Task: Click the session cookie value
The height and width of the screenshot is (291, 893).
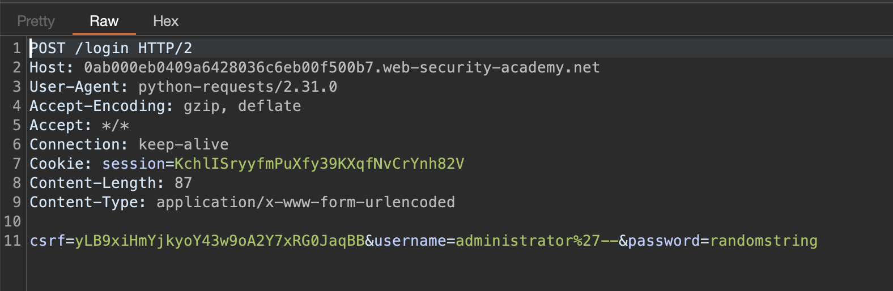Action: tap(320, 164)
